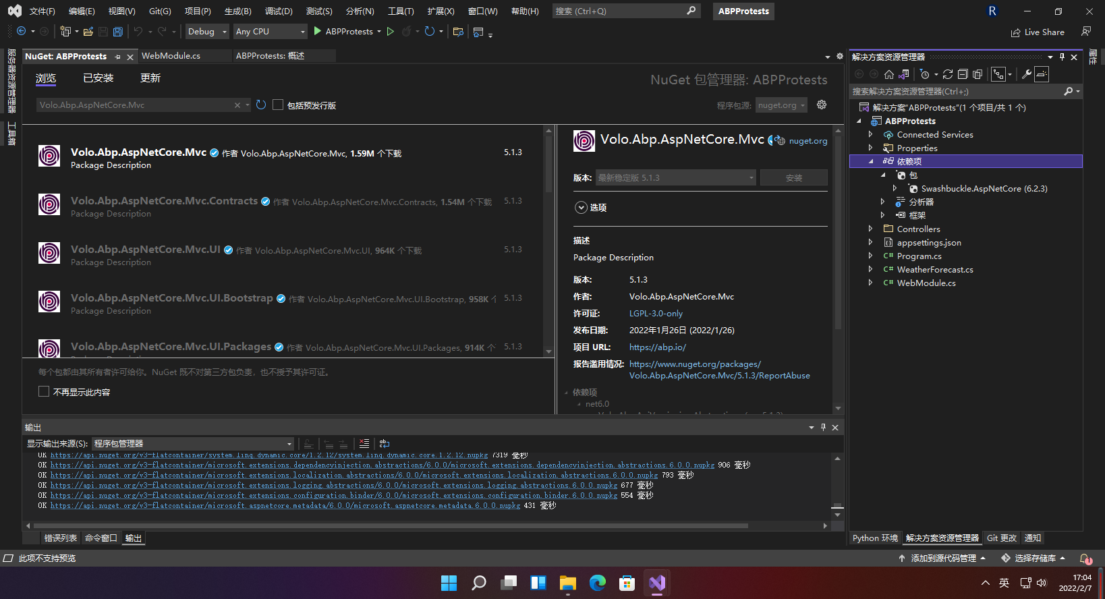Click the output window horizontal scrollbar

tap(391, 525)
